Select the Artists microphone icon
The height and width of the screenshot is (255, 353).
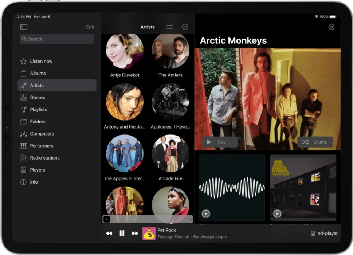coord(23,85)
